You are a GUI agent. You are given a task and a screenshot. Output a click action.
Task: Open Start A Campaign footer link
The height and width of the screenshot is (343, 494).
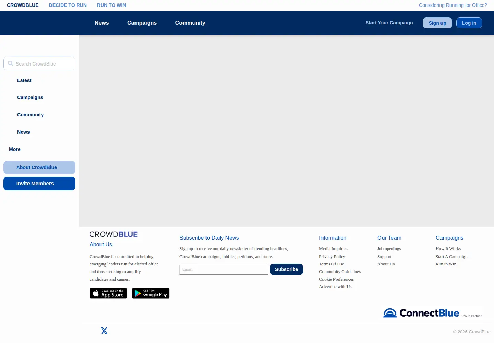[x=451, y=257]
